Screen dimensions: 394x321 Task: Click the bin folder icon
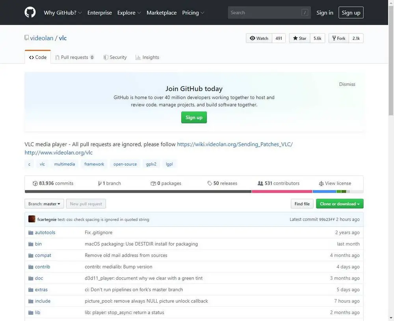[31, 244]
